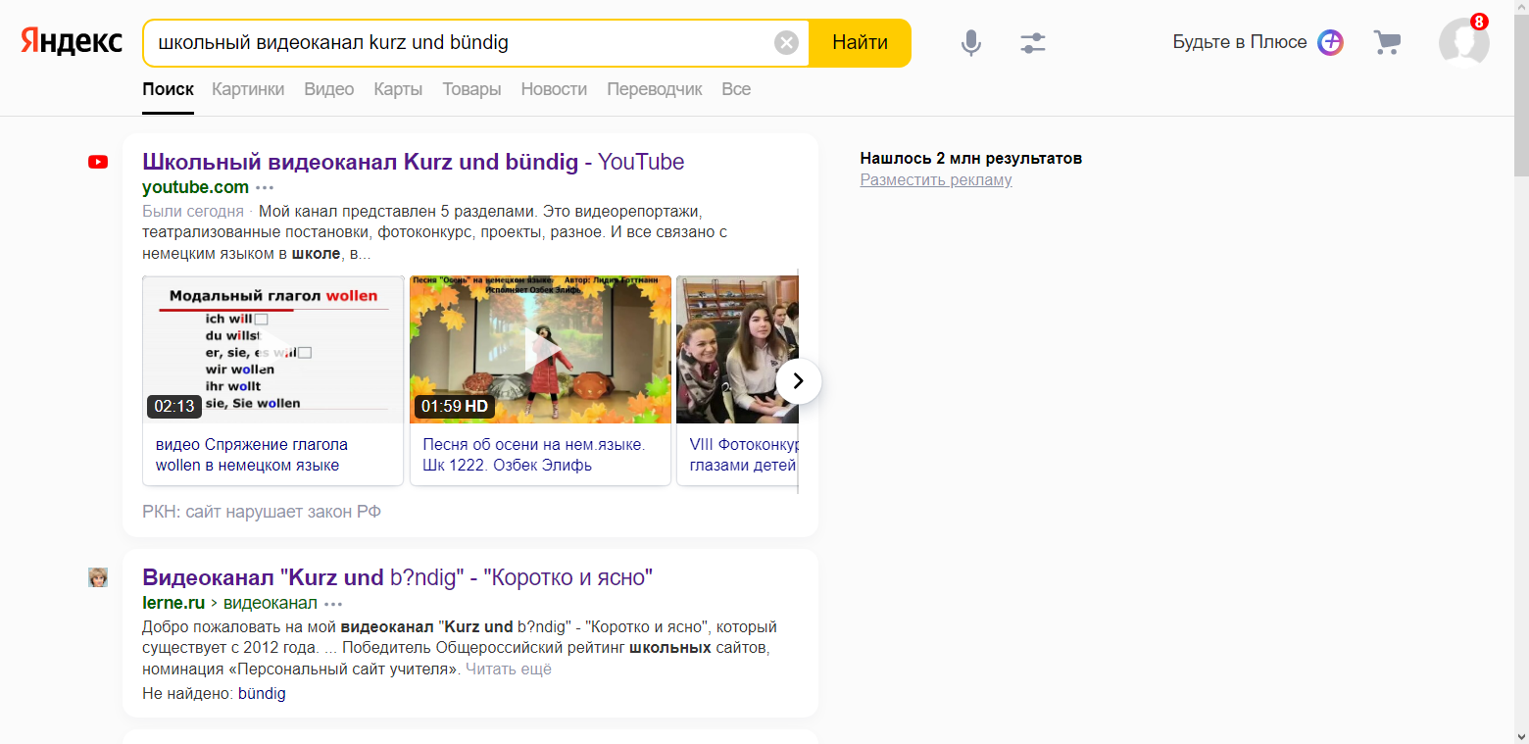Screen dimensions: 1529x744
Task: Click the youtube.com green URL
Action: (195, 187)
